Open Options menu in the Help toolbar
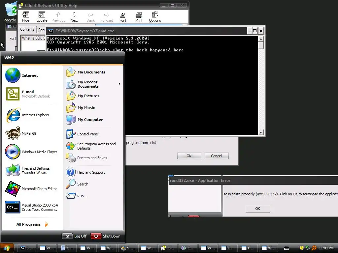Viewport: 338px width, 253px height. tap(155, 17)
